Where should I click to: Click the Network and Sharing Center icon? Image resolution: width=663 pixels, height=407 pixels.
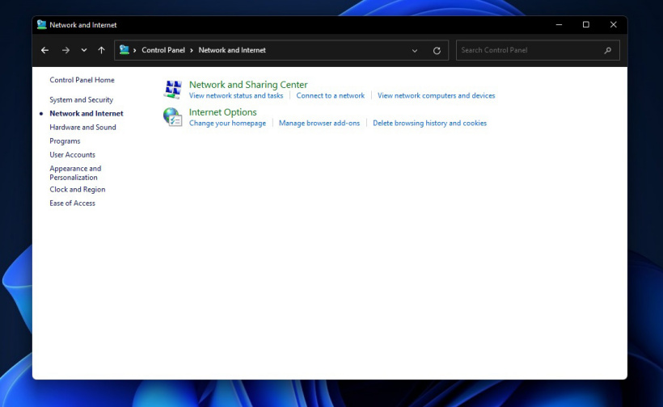(x=172, y=89)
